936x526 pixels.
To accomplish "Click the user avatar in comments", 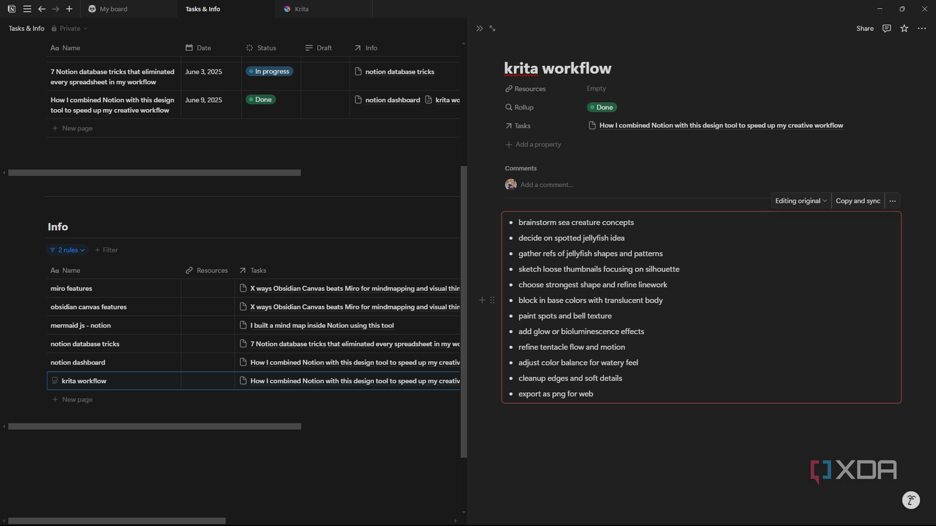I will point(511,184).
